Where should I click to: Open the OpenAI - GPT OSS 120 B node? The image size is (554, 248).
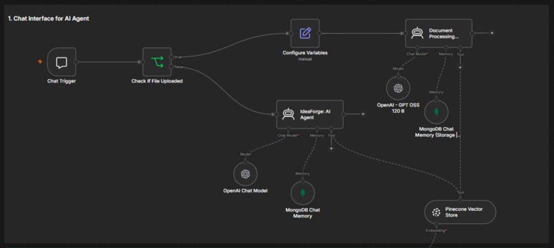[398, 88]
